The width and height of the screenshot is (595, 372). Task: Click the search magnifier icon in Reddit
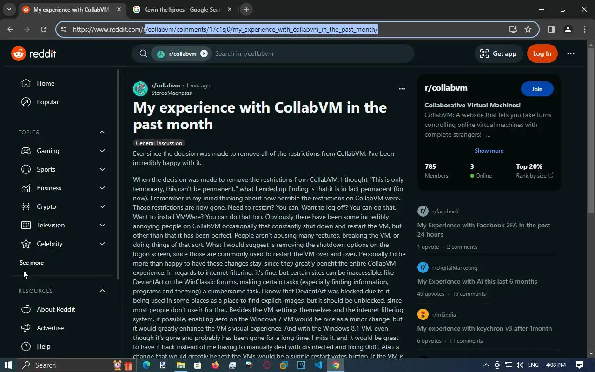click(x=144, y=53)
